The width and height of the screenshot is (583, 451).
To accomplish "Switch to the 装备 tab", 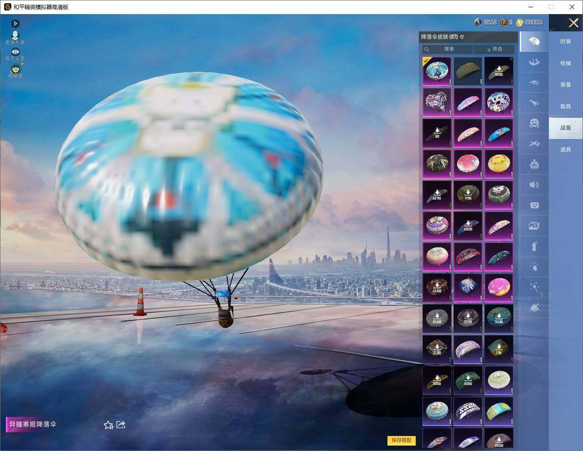I will (565, 85).
